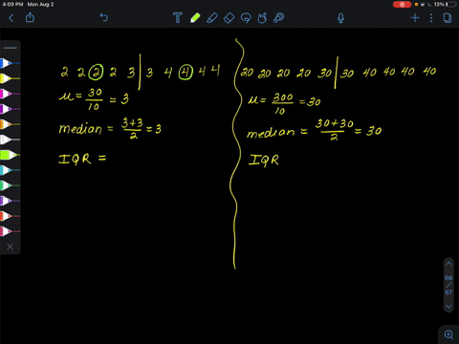
Task: Pick the white favorite pen
Action: pyautogui.click(x=10, y=140)
